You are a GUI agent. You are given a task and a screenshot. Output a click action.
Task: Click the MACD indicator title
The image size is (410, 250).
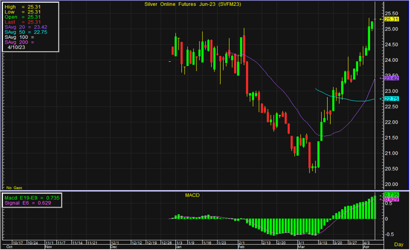[x=194, y=195]
